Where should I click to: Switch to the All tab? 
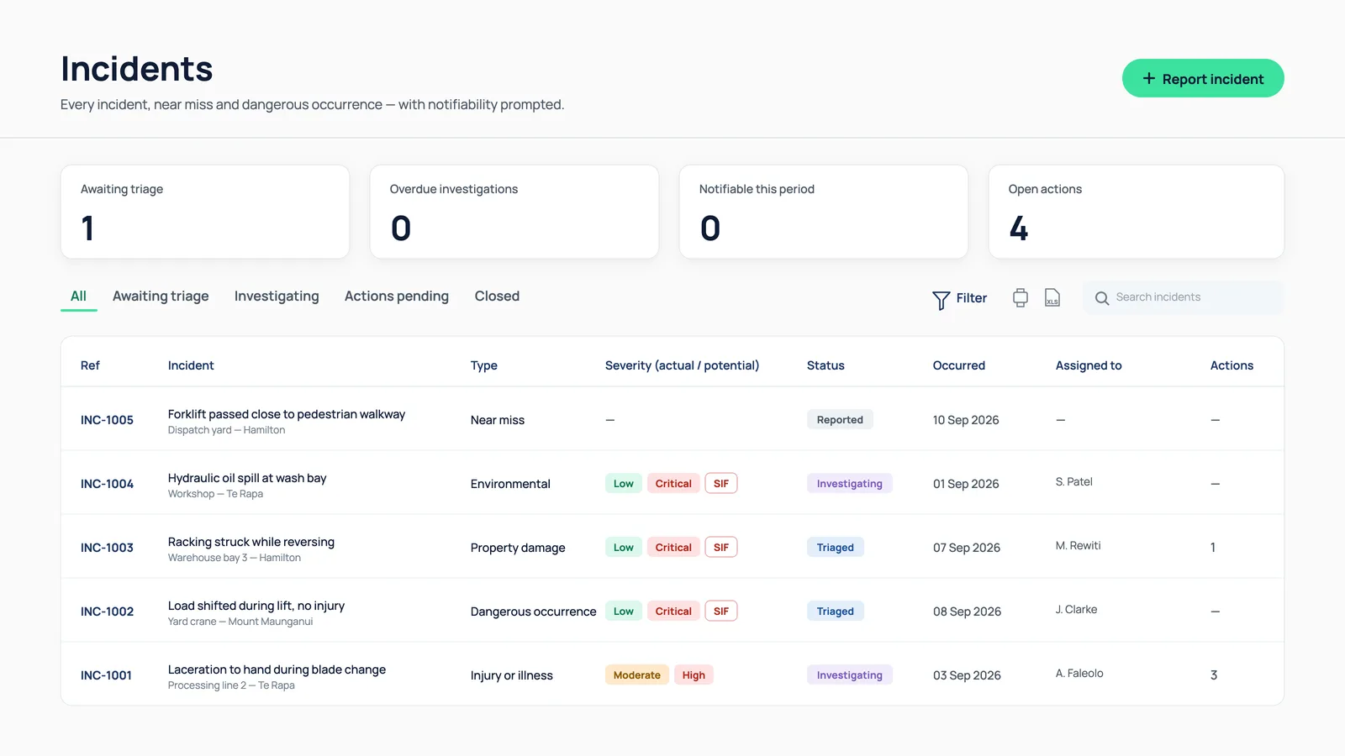click(x=78, y=297)
